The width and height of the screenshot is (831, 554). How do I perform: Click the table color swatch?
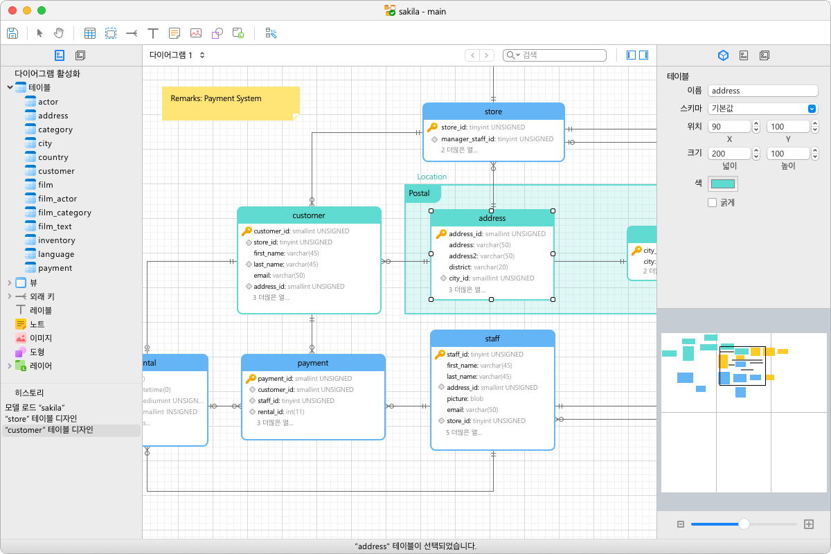point(724,184)
